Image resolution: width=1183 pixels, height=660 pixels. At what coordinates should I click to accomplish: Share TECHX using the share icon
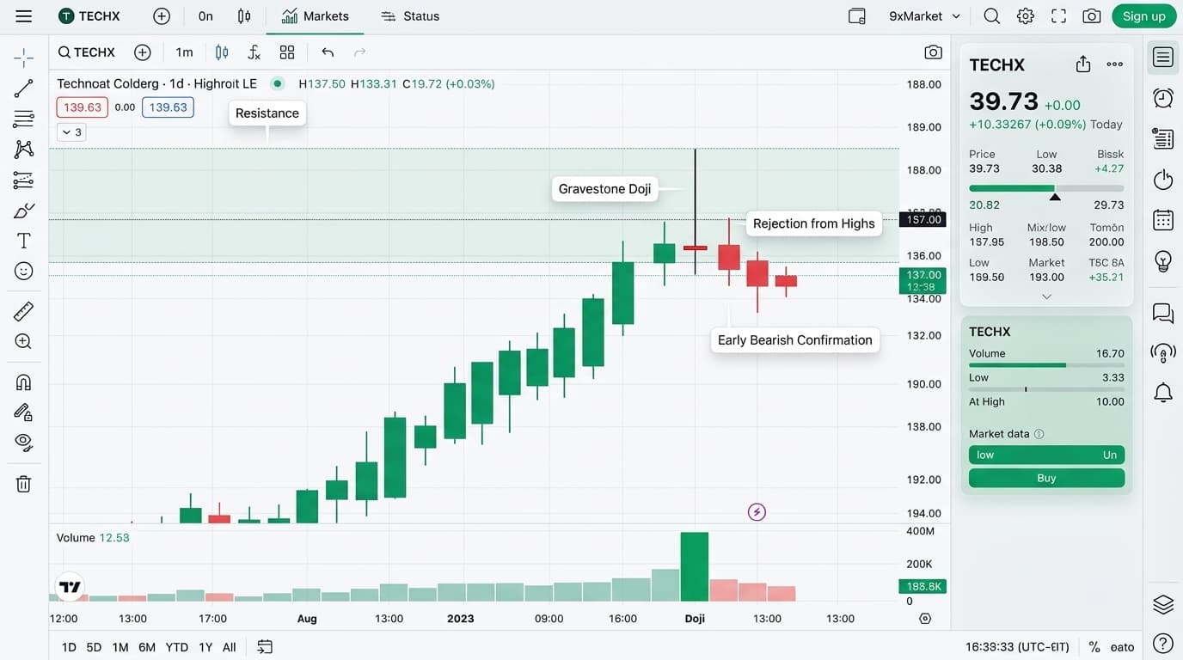1083,64
